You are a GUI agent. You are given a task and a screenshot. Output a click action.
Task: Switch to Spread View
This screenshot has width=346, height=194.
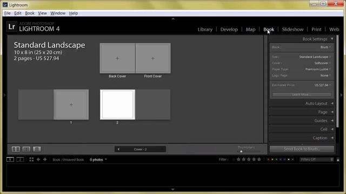pos(26,149)
